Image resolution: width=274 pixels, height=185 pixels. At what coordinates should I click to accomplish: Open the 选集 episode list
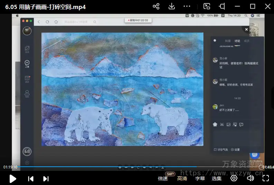click(217, 178)
